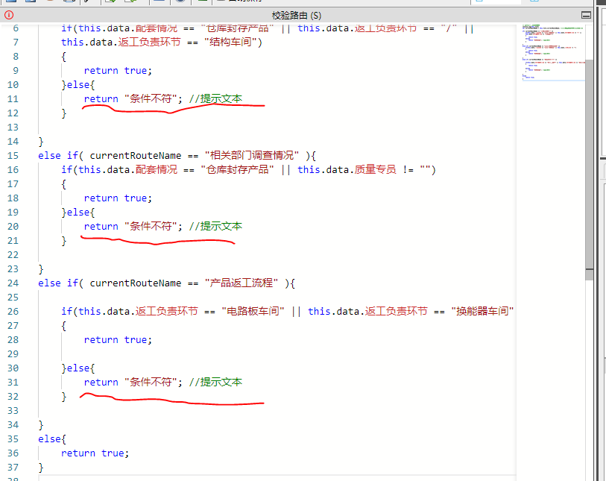Image resolution: width=606 pixels, height=481 pixels.
Task: Click the second blue document icon in toolbar
Action: point(29,2)
